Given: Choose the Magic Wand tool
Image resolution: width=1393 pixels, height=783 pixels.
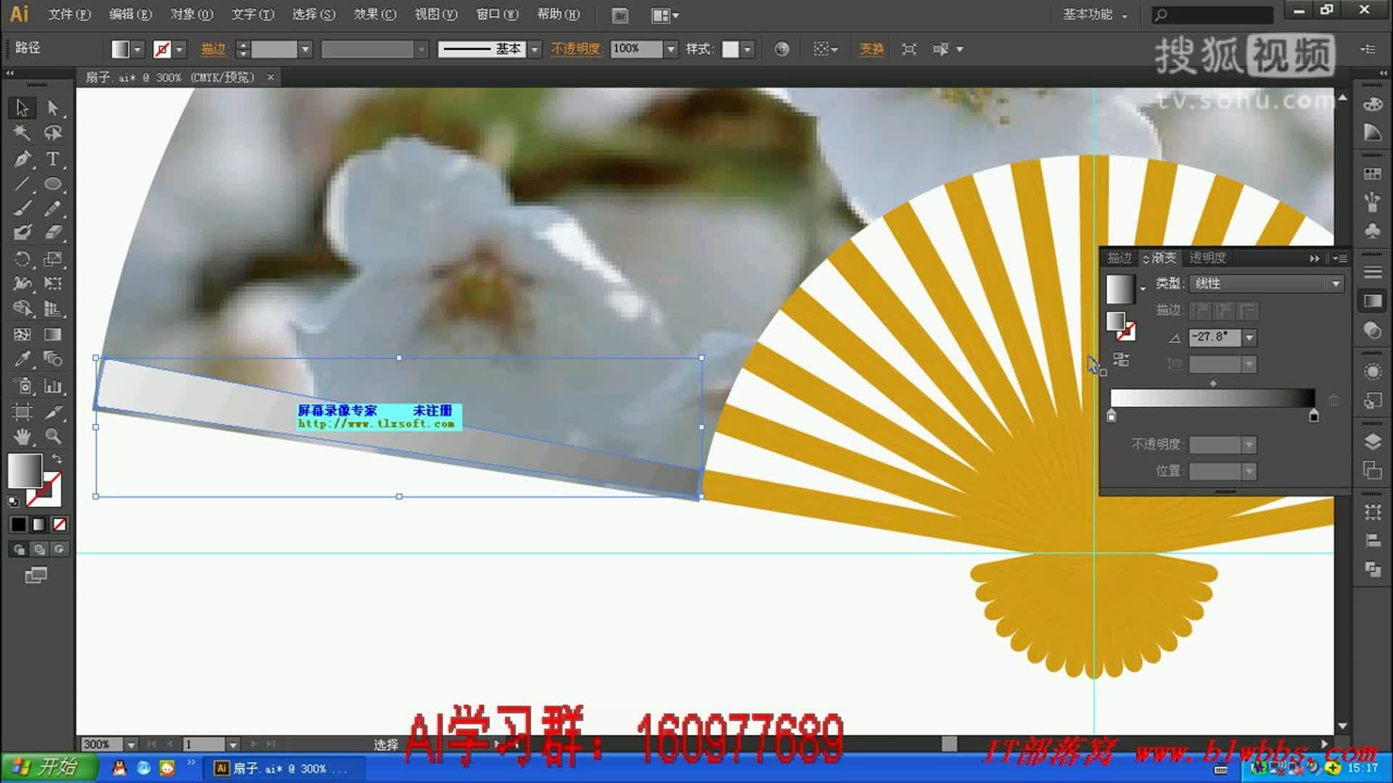Looking at the screenshot, I should coord(21,132).
